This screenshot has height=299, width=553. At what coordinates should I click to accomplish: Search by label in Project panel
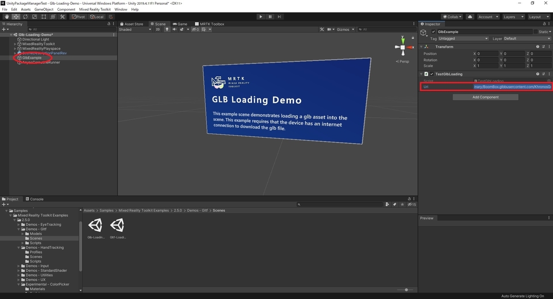[395, 204]
